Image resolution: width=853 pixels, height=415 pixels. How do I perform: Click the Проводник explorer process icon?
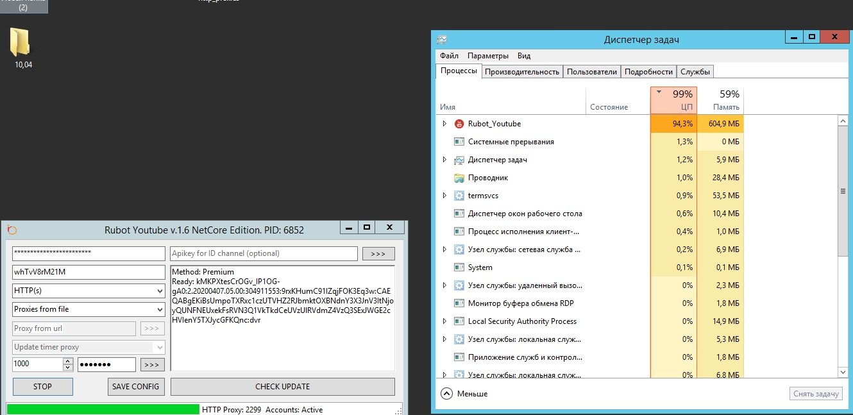459,178
